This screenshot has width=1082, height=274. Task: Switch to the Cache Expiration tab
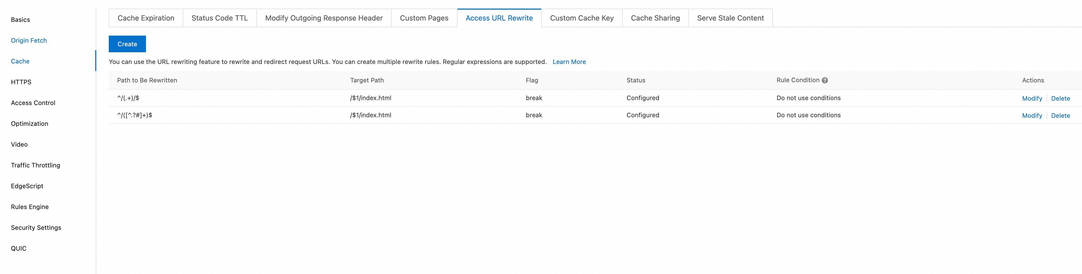(x=146, y=18)
